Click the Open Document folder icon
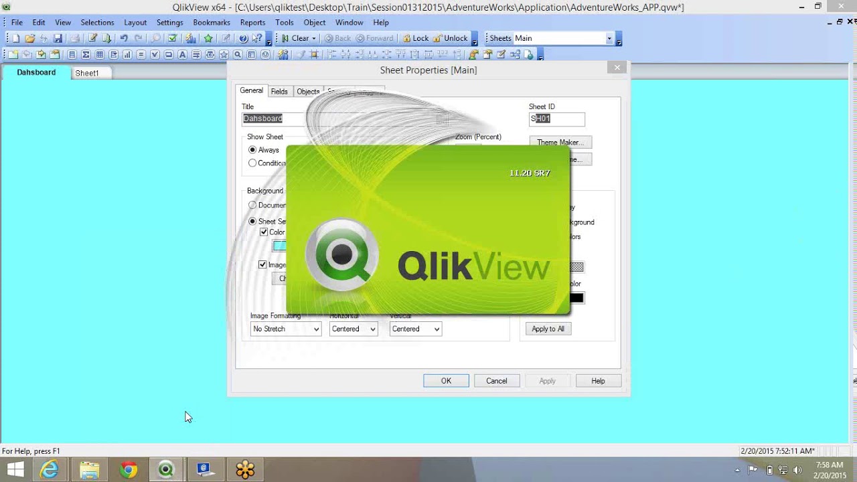Screen dimensions: 857x482 tap(29, 38)
